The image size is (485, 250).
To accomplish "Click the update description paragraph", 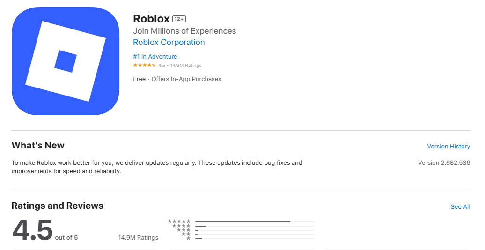I will (157, 167).
